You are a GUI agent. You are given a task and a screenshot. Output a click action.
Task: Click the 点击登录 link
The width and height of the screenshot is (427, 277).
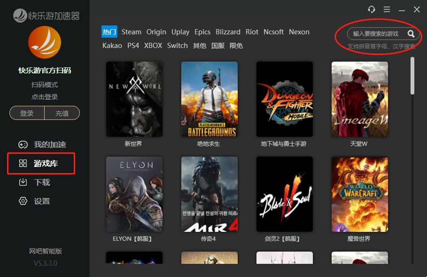point(45,97)
